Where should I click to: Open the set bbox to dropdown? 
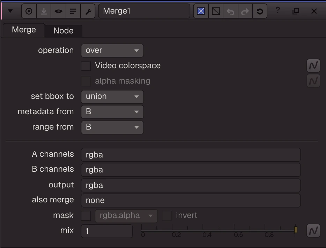pyautogui.click(x=112, y=96)
